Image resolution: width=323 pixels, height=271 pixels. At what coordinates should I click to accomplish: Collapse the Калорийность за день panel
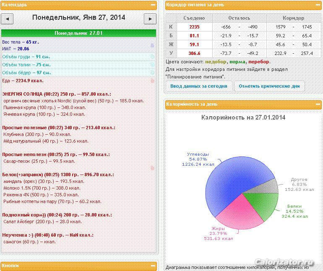[x=318, y=104]
